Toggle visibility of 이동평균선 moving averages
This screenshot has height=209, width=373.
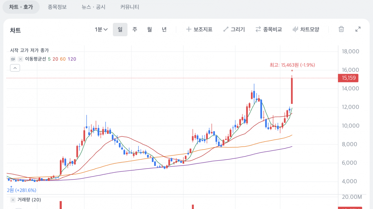[x=13, y=59]
